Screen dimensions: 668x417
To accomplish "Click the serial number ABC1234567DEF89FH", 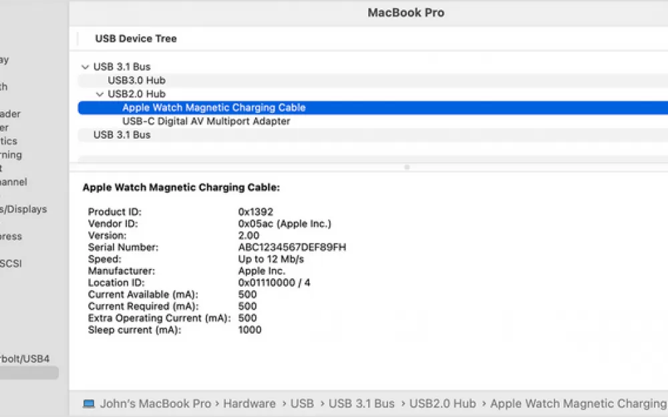I will click(293, 248).
